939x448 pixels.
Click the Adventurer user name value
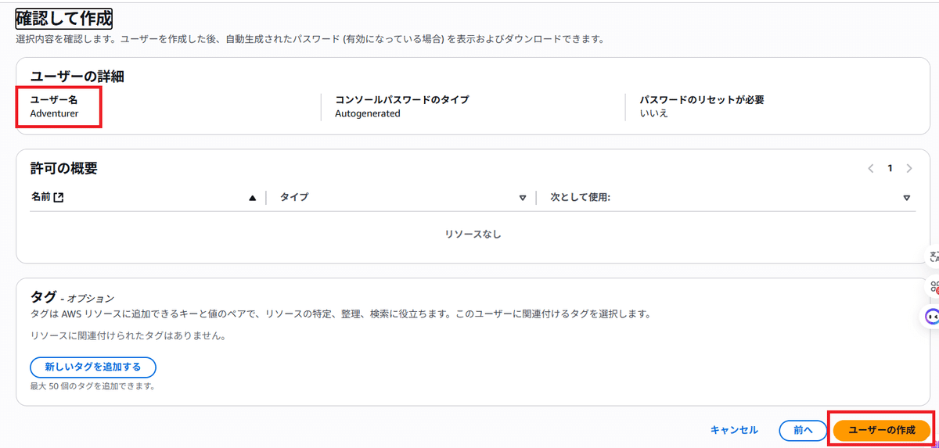click(54, 113)
